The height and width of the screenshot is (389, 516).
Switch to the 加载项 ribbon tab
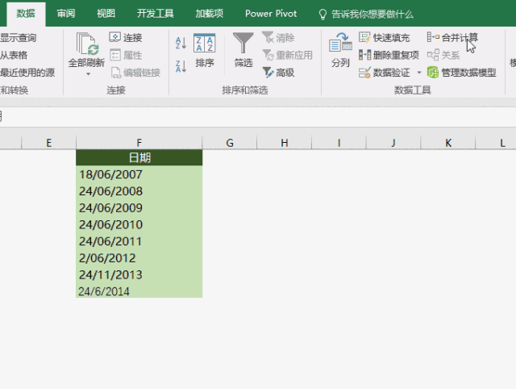(x=210, y=14)
